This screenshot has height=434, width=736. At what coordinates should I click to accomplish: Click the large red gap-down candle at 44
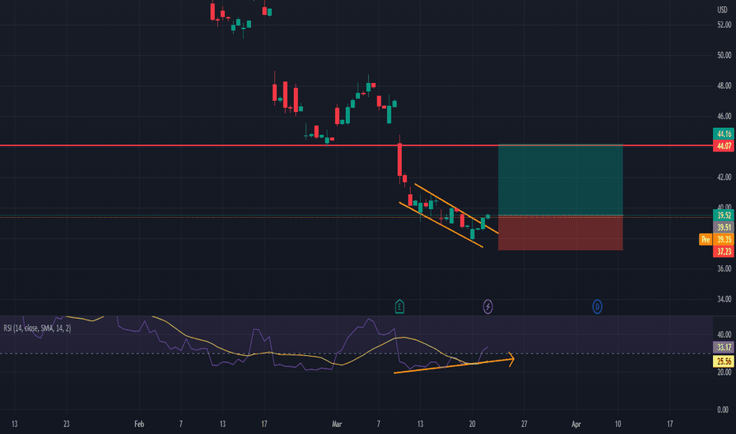click(400, 159)
